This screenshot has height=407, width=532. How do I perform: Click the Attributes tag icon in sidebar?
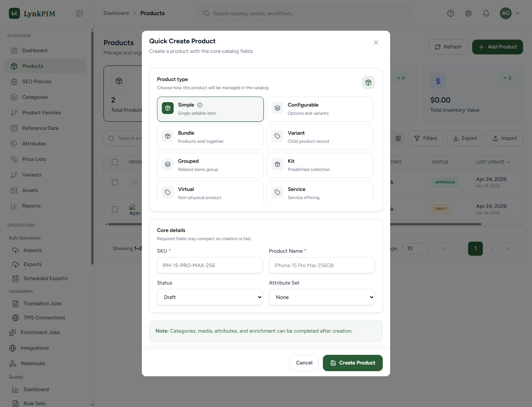tap(14, 144)
